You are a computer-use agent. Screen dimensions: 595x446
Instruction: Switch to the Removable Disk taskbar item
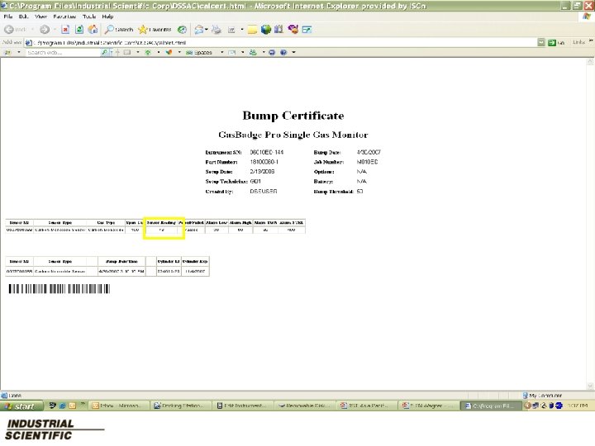pos(304,406)
